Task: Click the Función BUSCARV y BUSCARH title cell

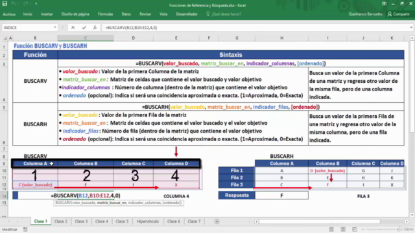Action: click(x=51, y=46)
